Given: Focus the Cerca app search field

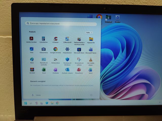Looking at the screenshot, I should pyautogui.click(x=61, y=23).
